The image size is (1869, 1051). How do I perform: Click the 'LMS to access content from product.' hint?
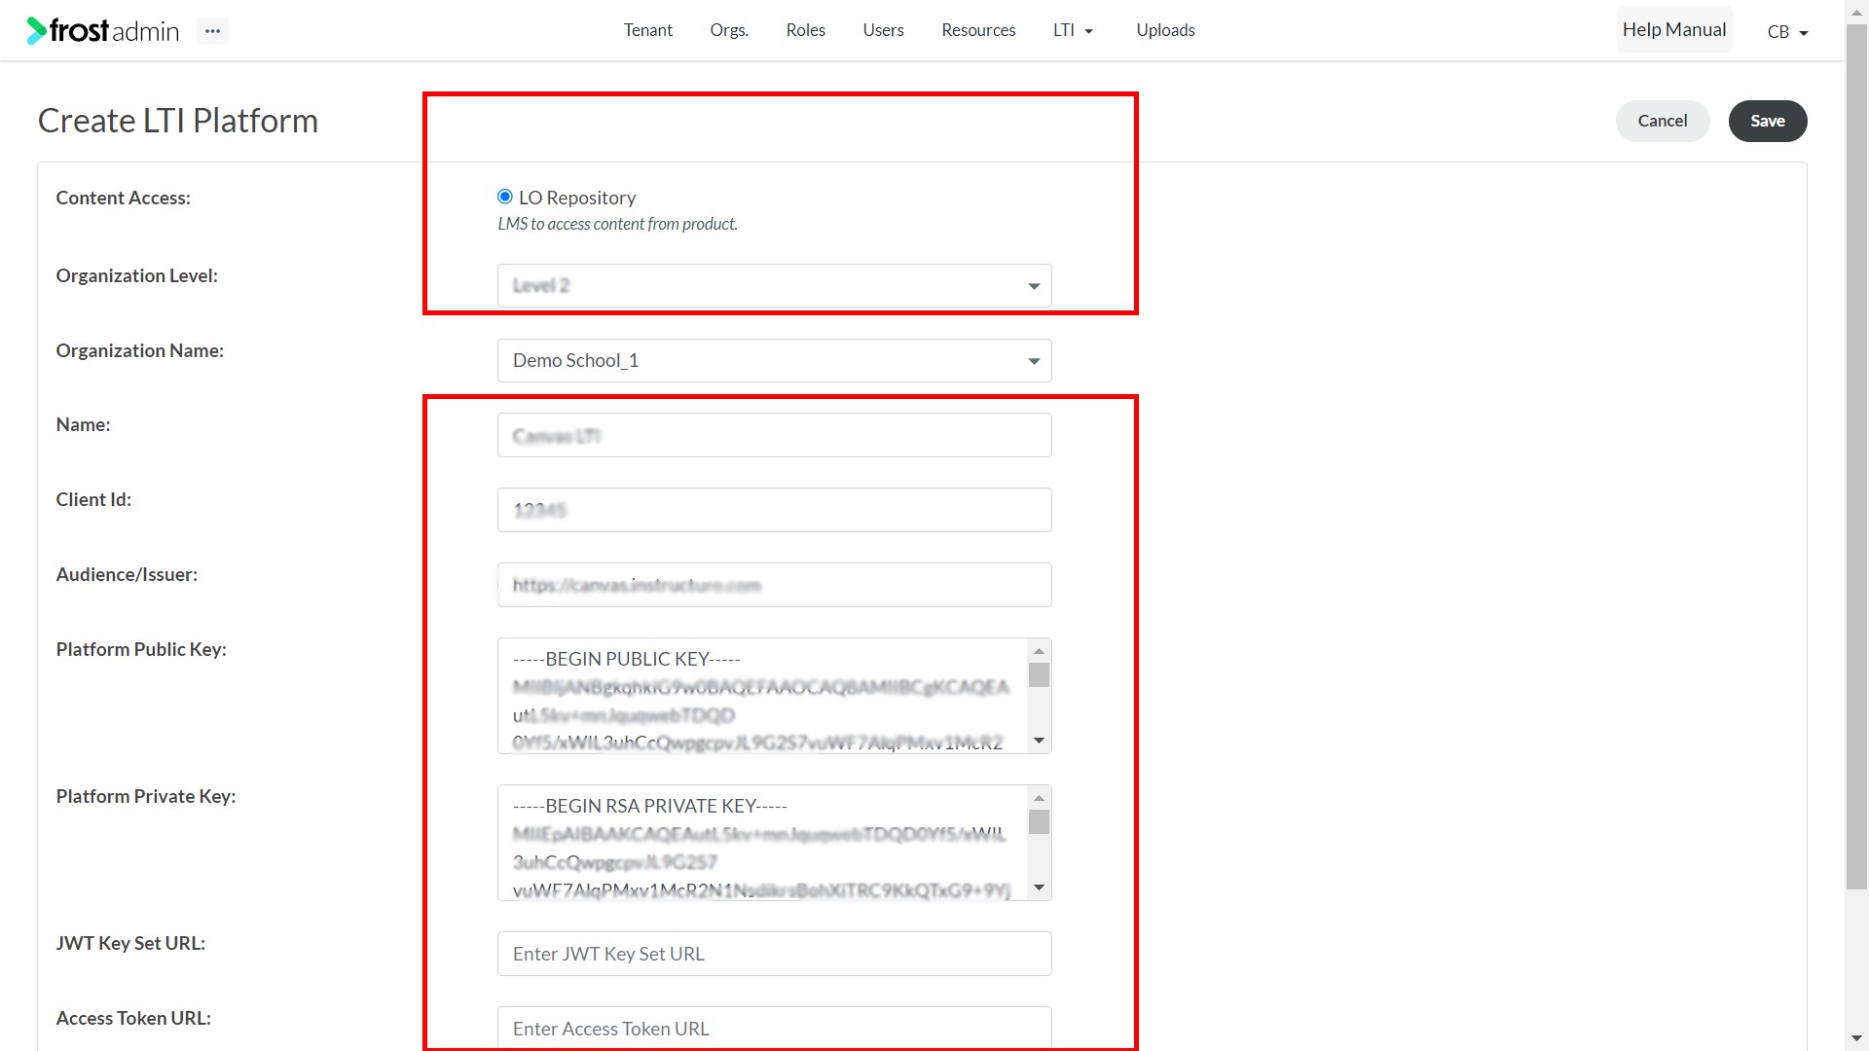tap(618, 224)
